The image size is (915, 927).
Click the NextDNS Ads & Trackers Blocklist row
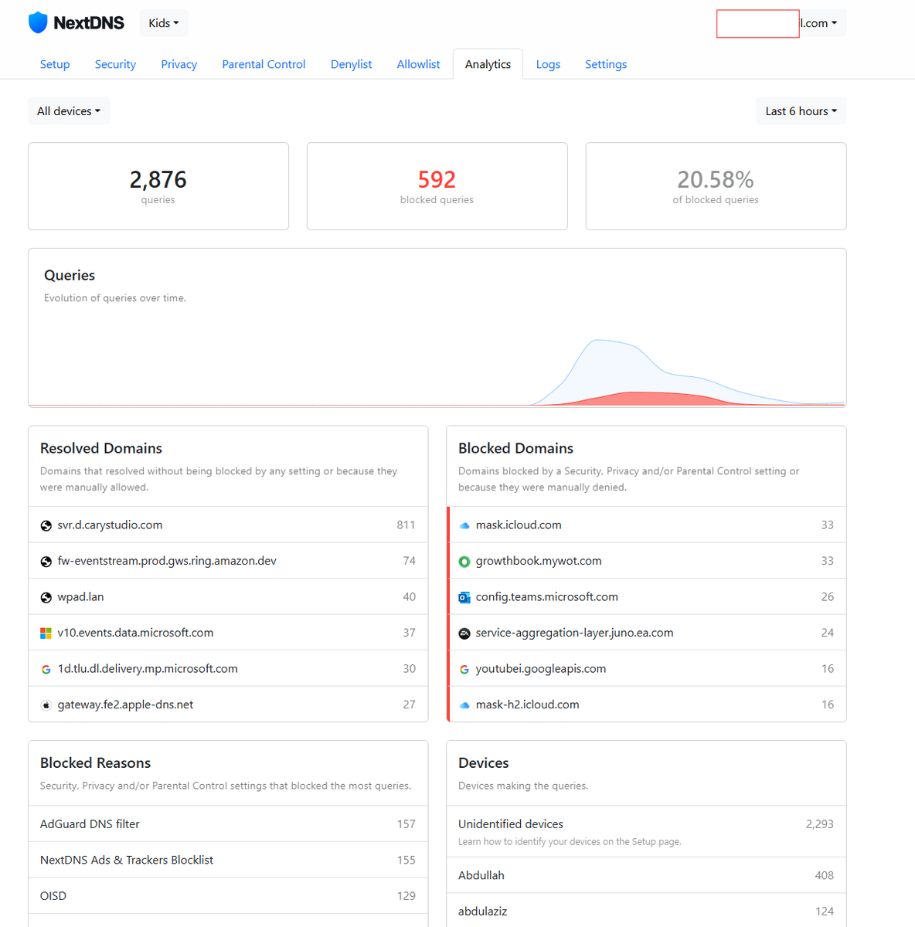click(228, 860)
